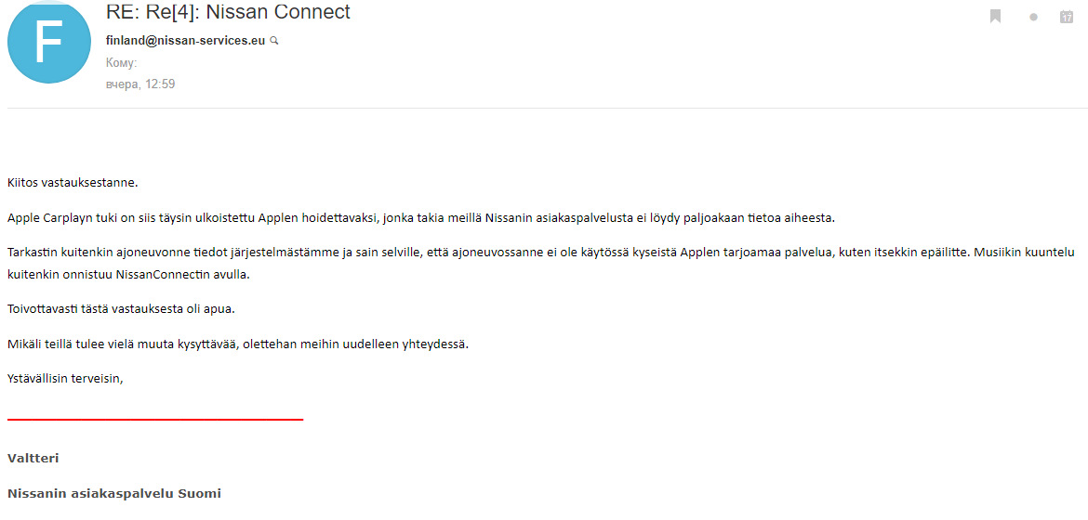Click the line Toivottavasti tästä vastauksesta oli apua.
The height and width of the screenshot is (520, 1088).
click(122, 309)
